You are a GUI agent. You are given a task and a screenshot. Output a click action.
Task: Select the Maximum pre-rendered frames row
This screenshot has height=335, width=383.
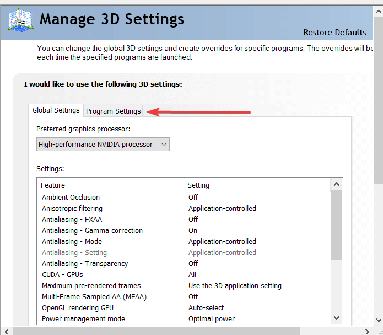pos(184,285)
